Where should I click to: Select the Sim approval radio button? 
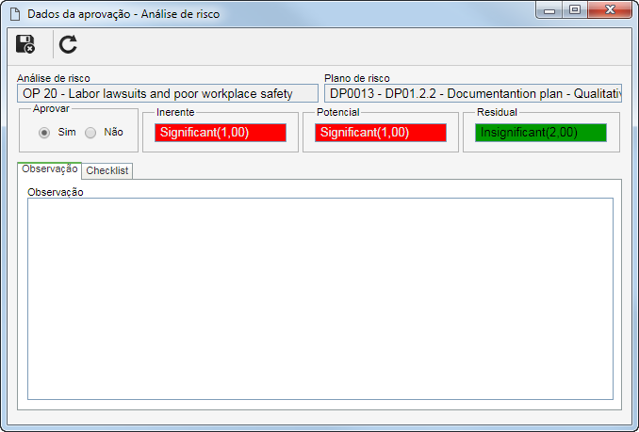coord(44,133)
